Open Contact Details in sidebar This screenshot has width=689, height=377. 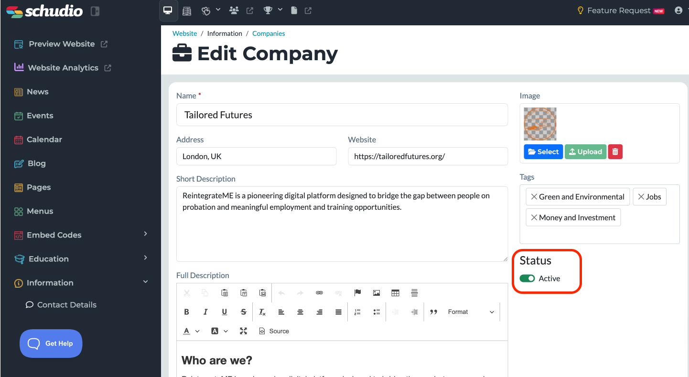pyautogui.click(x=61, y=305)
